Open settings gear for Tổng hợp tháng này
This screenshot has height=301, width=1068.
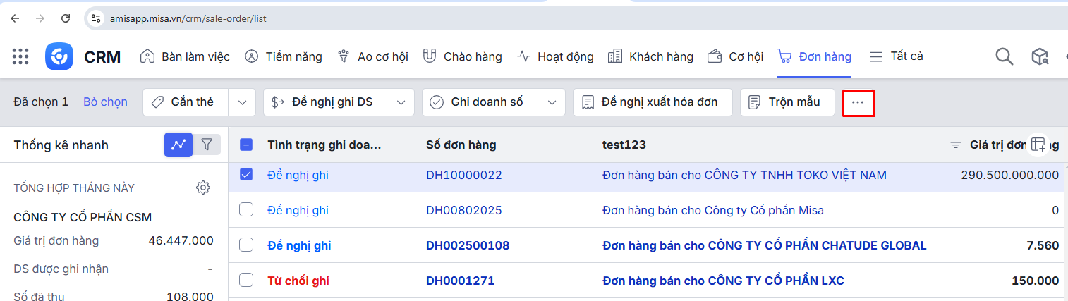coord(203,188)
